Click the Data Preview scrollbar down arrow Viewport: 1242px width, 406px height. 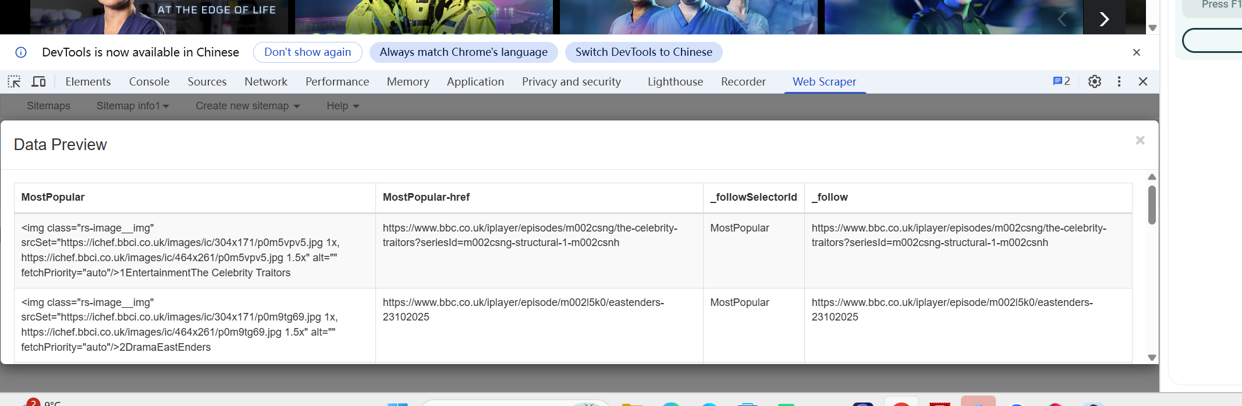pyautogui.click(x=1151, y=358)
